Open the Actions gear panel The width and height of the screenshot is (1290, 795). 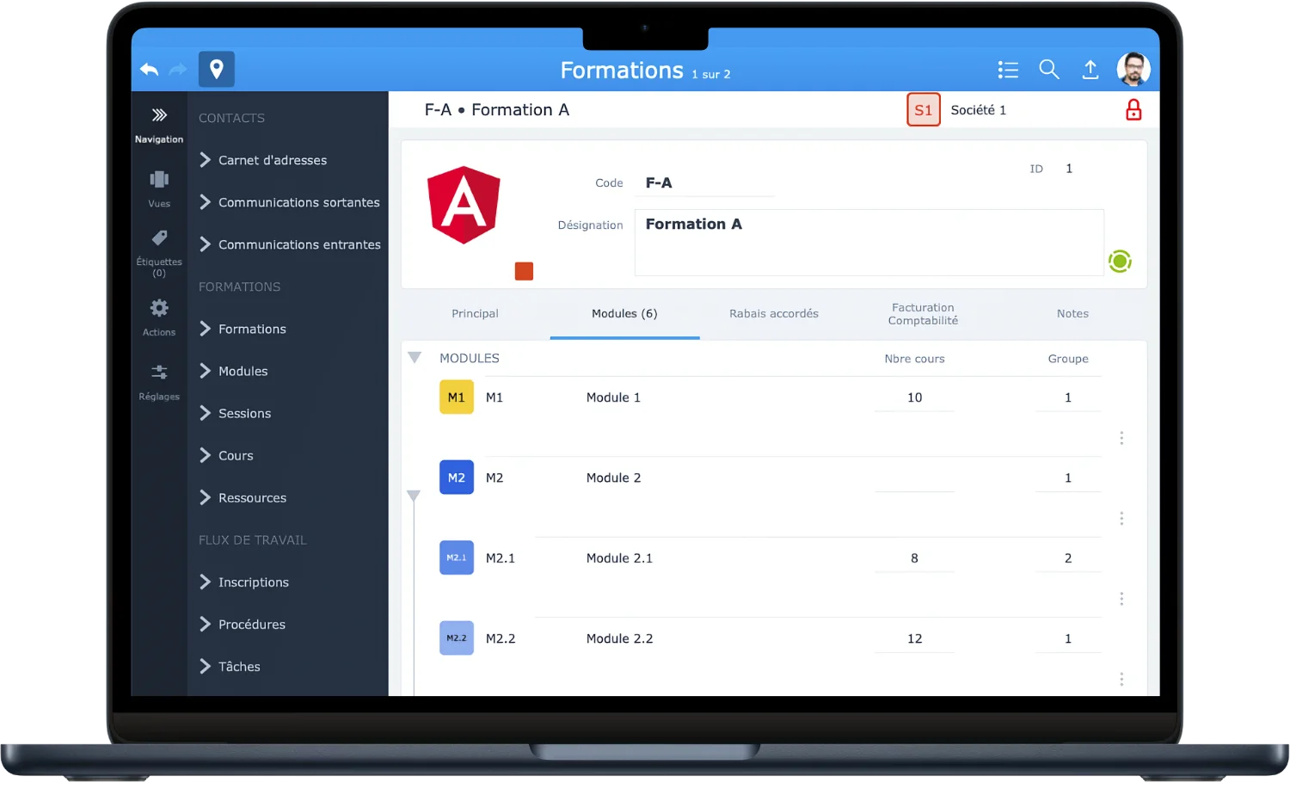tap(159, 317)
